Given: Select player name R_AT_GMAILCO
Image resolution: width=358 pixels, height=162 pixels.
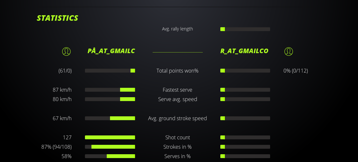Looking at the screenshot, I should (x=244, y=51).
